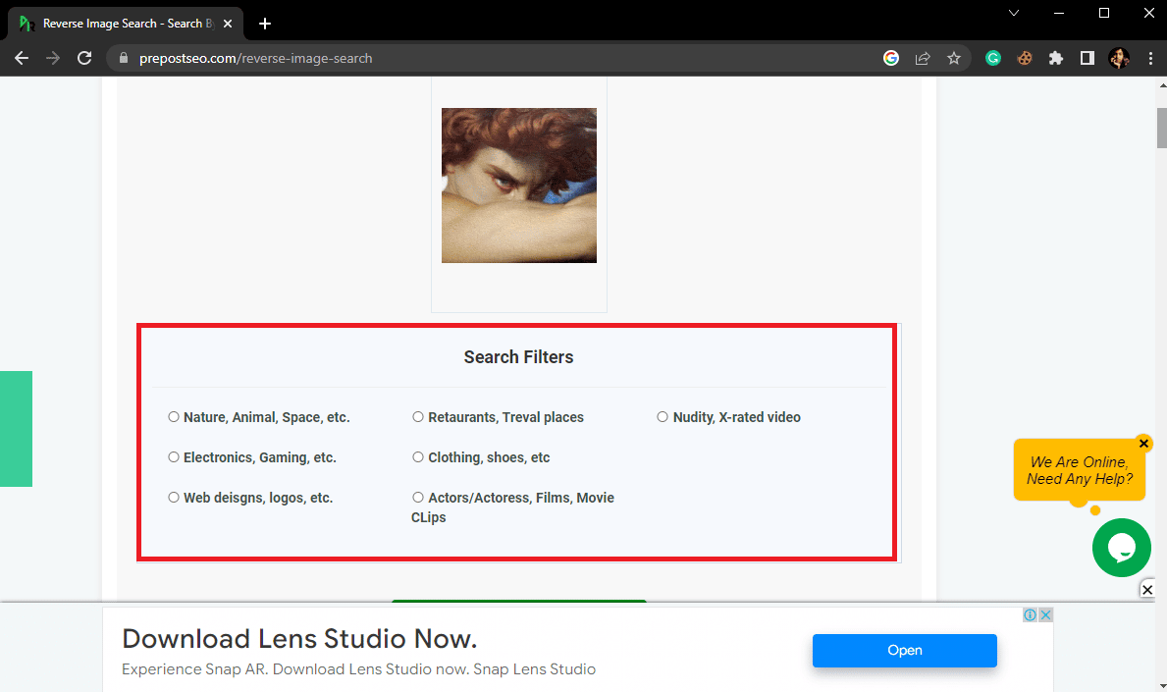Select Nudity, X-rated video filter

(x=663, y=417)
